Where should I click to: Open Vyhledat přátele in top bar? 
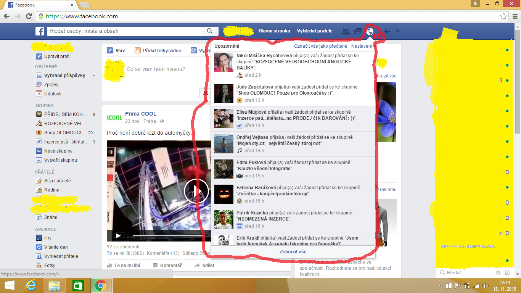[315, 31]
